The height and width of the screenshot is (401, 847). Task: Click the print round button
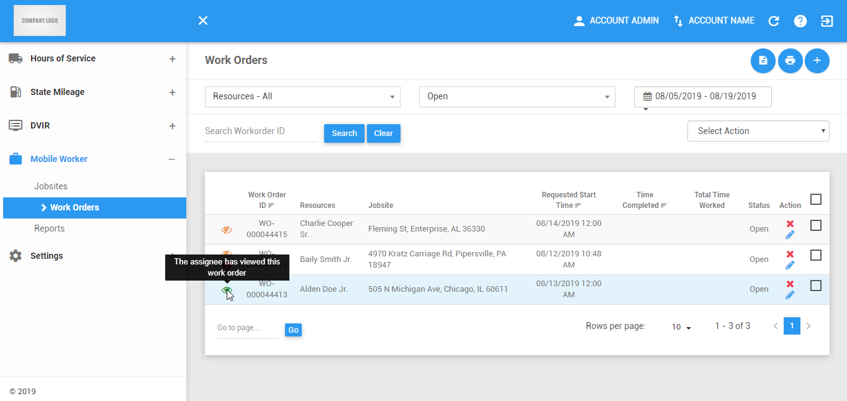[790, 61]
